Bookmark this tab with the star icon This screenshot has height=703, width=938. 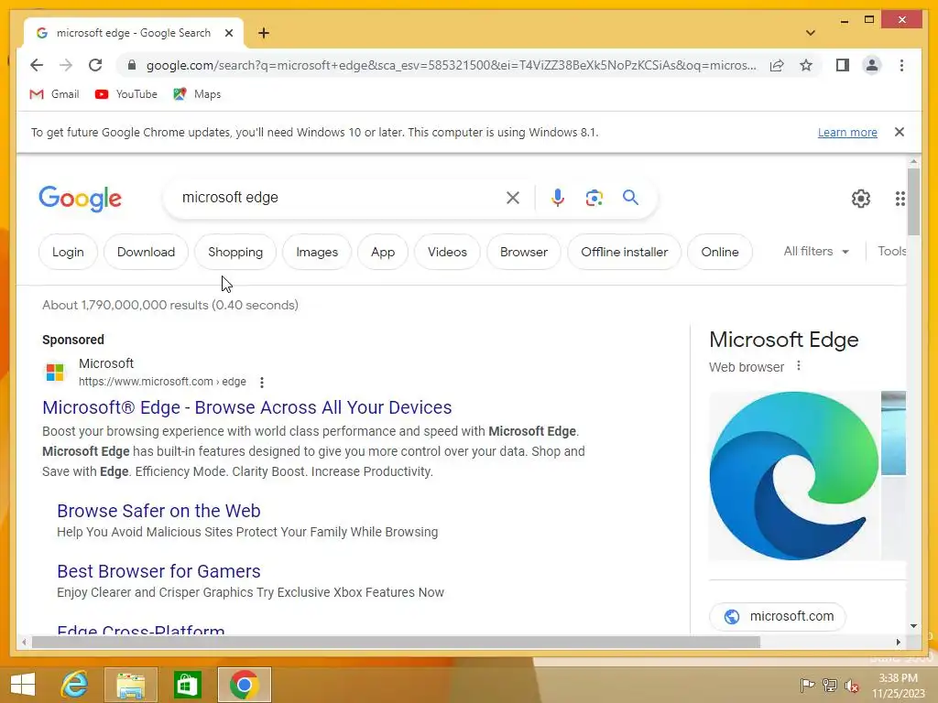click(806, 65)
